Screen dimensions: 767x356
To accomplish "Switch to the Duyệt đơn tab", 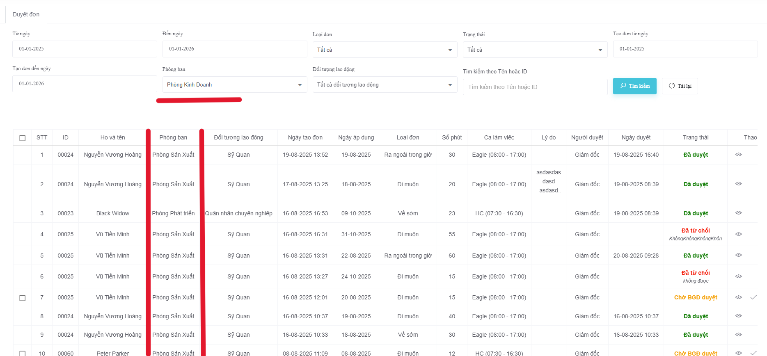I will click(x=26, y=14).
